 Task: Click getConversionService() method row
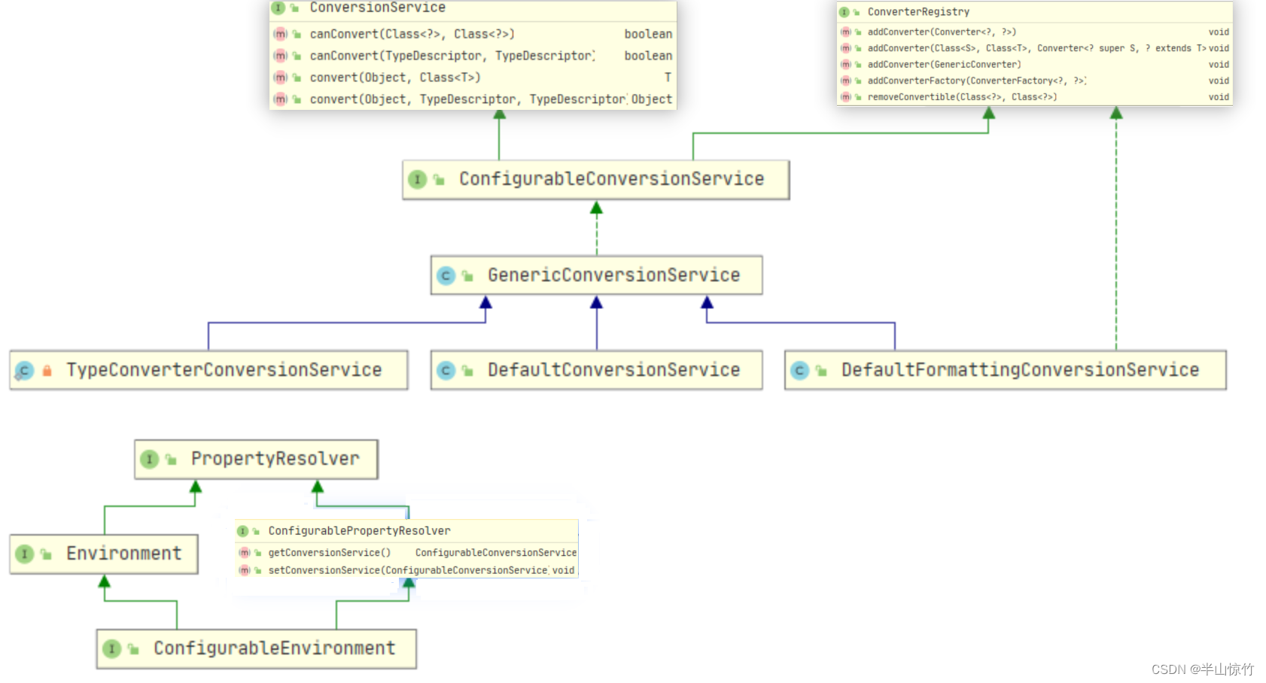(x=406, y=553)
